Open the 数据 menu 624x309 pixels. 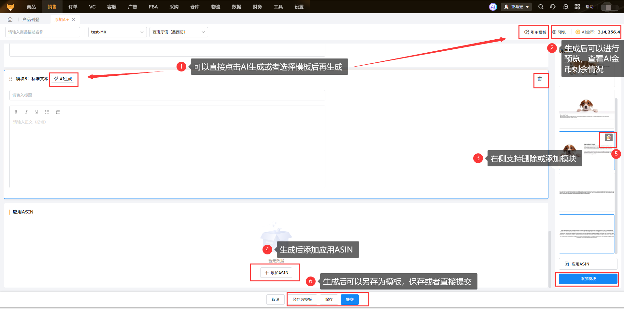coord(236,7)
